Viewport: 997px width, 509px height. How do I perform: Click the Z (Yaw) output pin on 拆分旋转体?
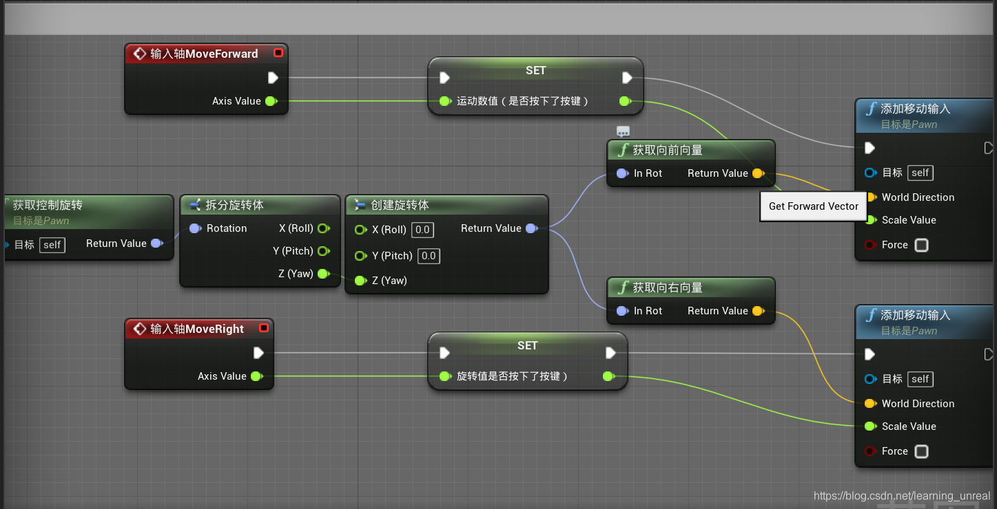pyautogui.click(x=323, y=274)
